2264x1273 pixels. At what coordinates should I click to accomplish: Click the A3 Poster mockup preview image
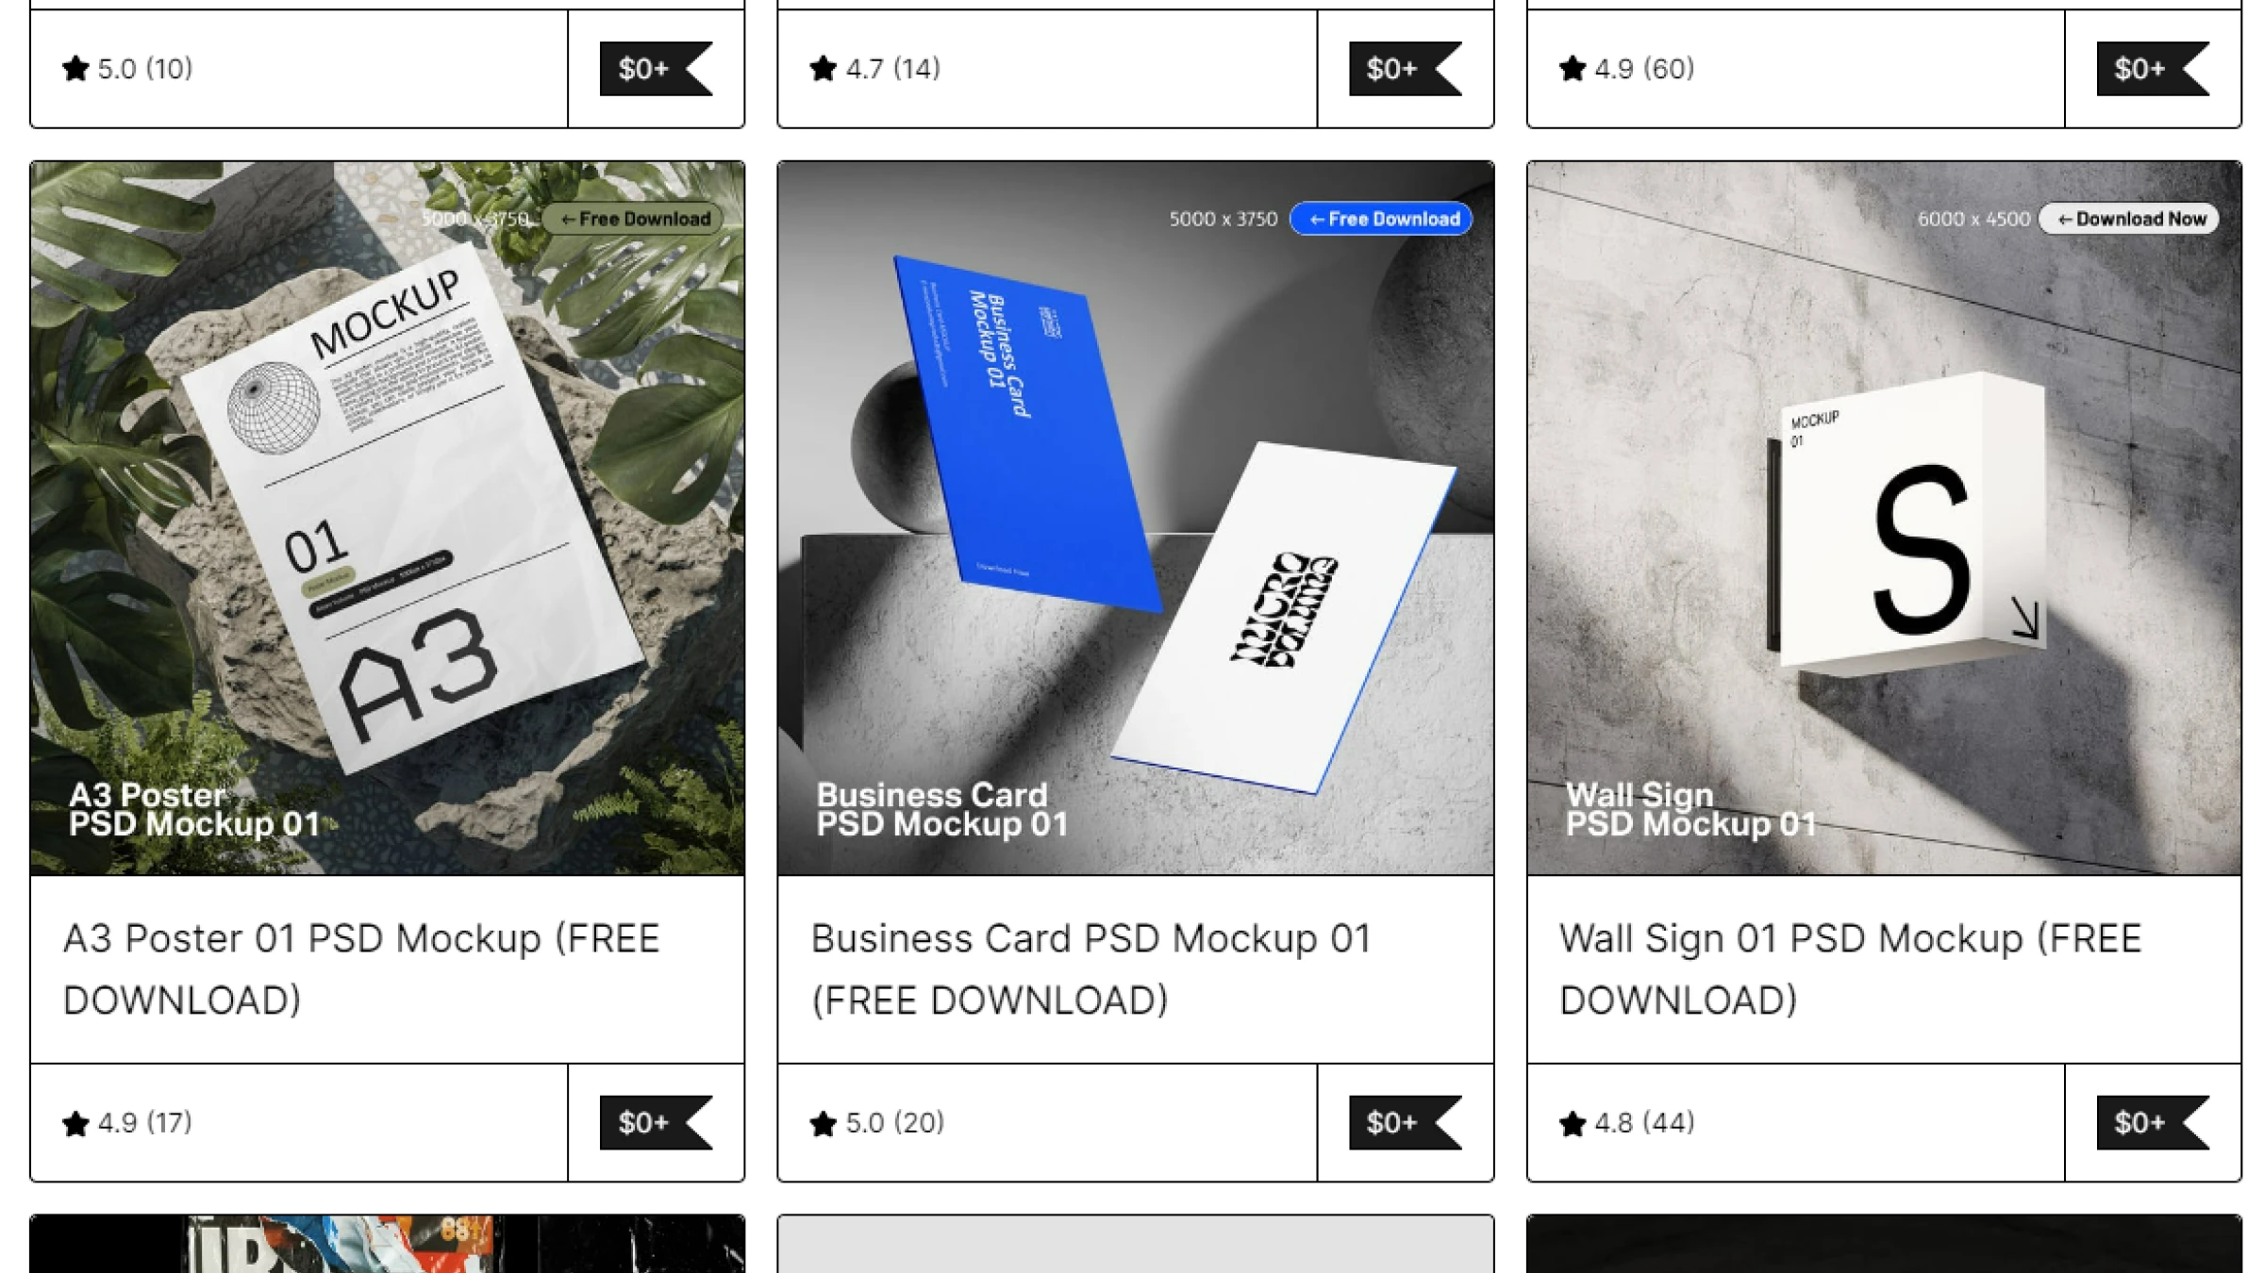point(387,518)
